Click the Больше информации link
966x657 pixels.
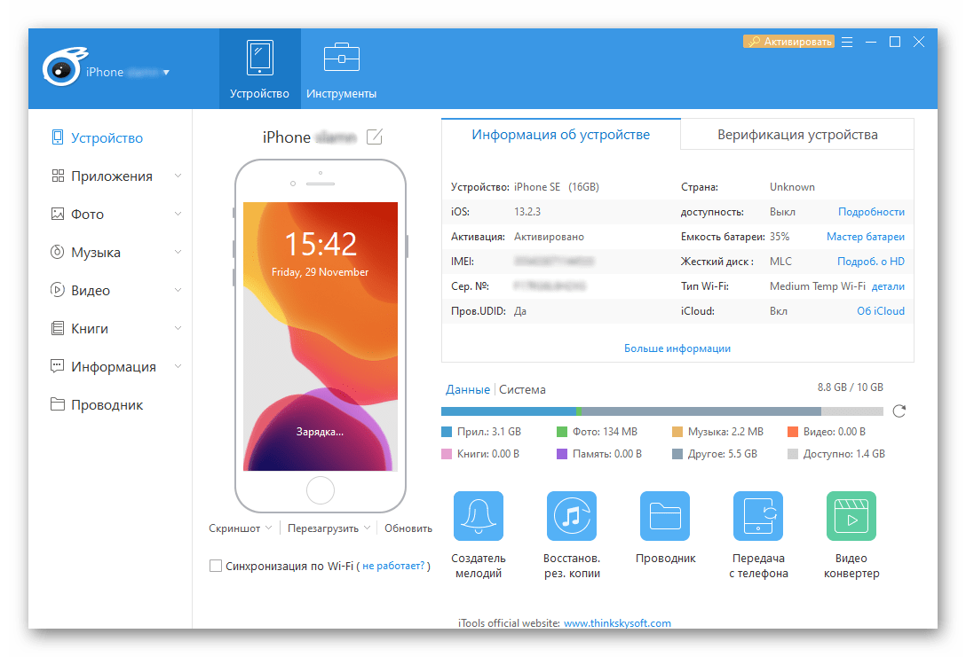point(677,348)
